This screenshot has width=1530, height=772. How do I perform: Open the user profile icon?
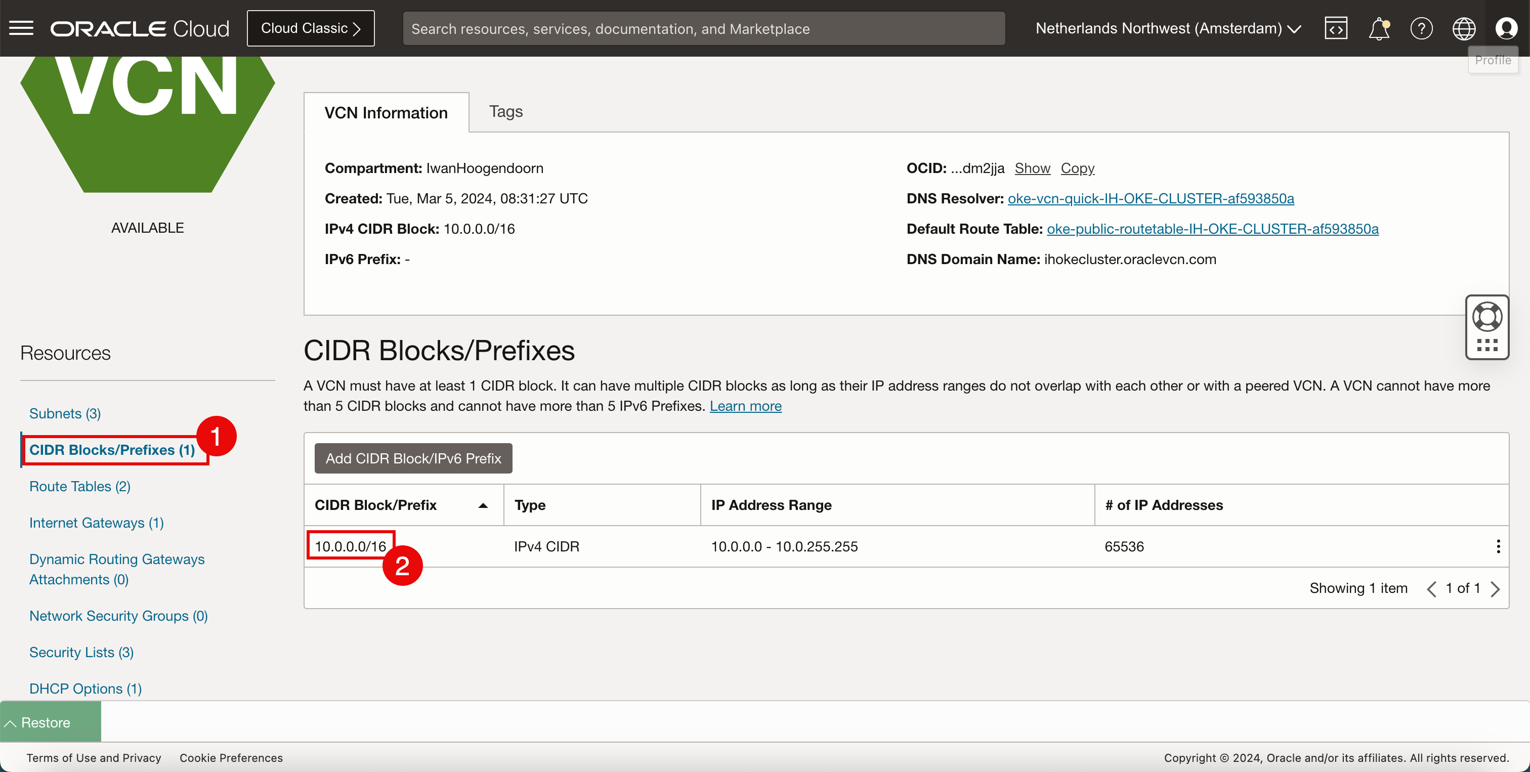(x=1506, y=28)
